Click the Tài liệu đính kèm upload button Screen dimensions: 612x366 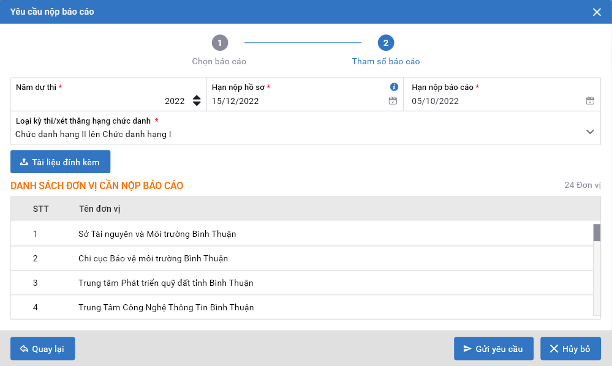point(60,162)
